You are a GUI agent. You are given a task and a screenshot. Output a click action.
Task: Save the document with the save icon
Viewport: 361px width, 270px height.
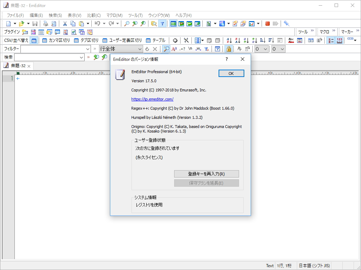35,24
